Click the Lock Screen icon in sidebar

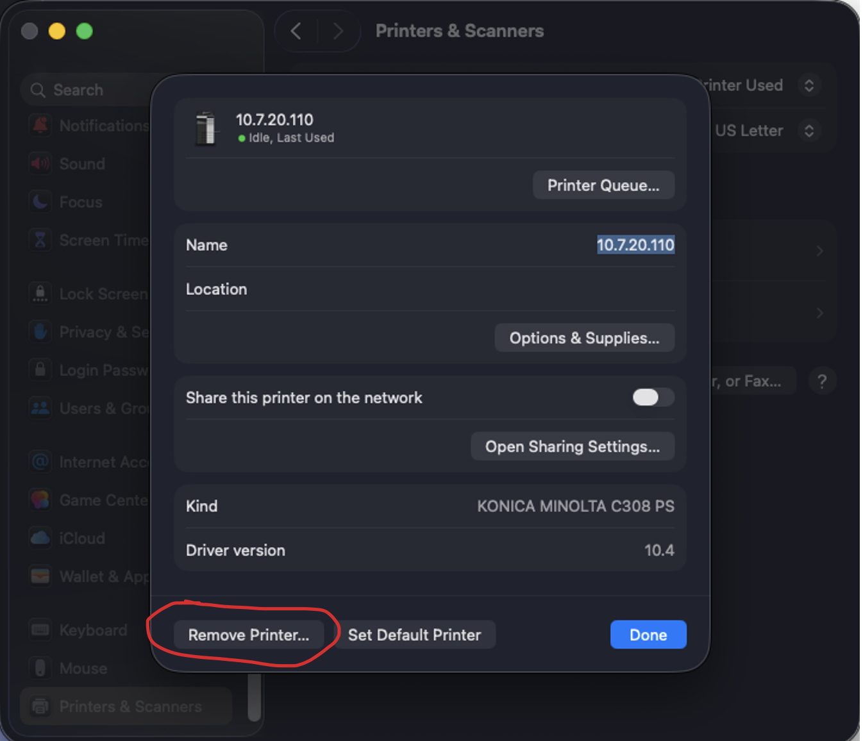tap(40, 294)
